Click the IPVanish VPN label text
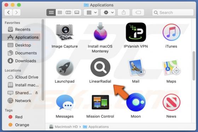 [x=136, y=46]
